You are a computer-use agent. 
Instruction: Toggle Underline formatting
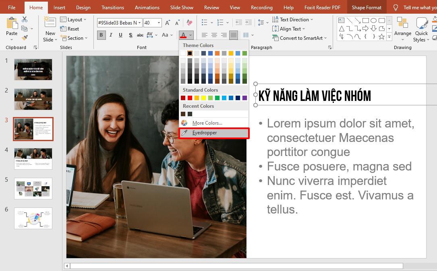pyautogui.click(x=120, y=35)
